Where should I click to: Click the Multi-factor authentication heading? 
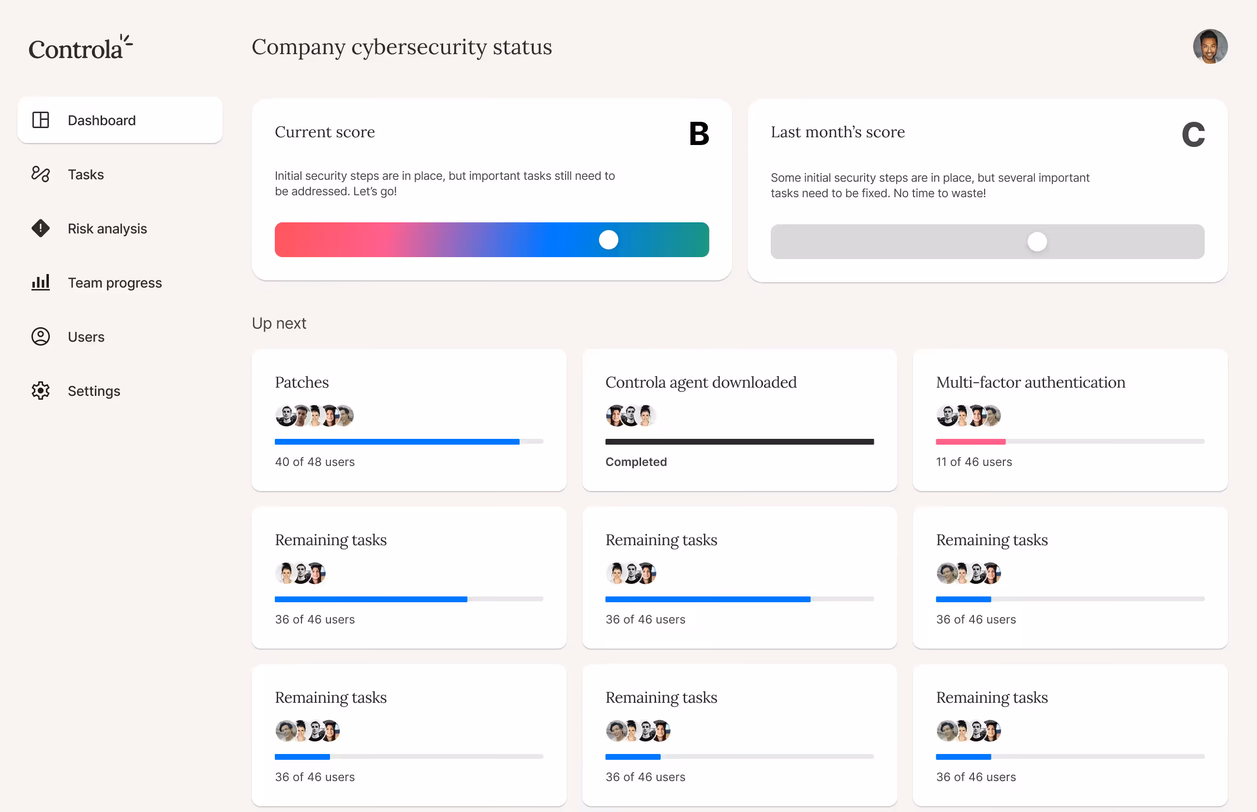click(x=1030, y=382)
